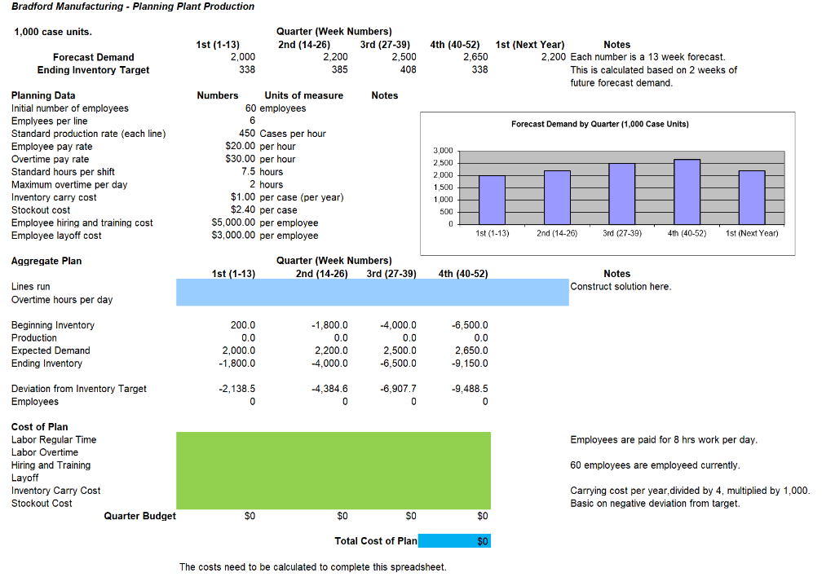The height and width of the screenshot is (586, 835).
Task: Select the Total Cost of Plan value cell
Action: click(x=454, y=540)
